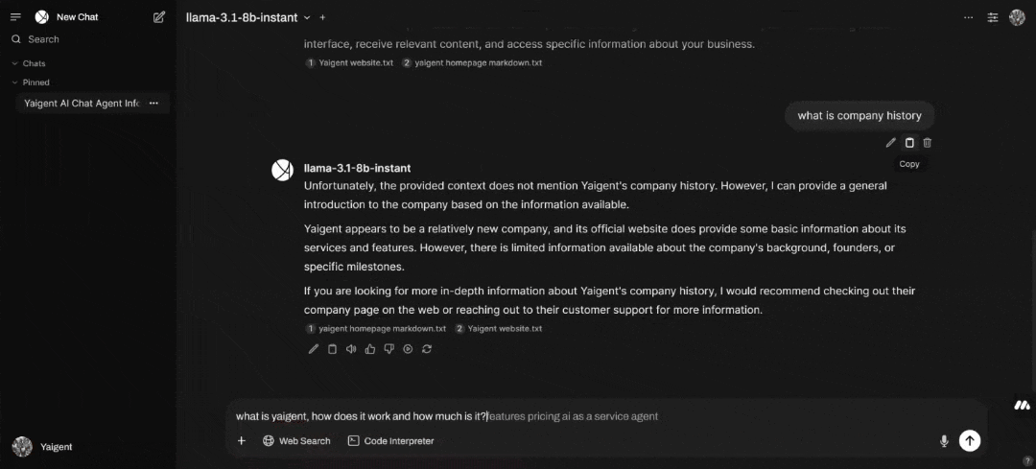
Task: Open the chat controls sliders panel
Action: pyautogui.click(x=993, y=17)
